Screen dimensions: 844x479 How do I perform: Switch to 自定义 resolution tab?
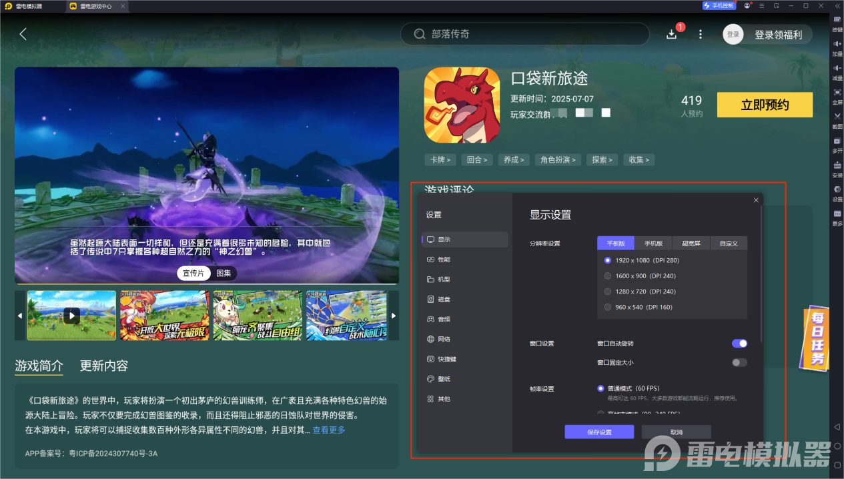[729, 244]
